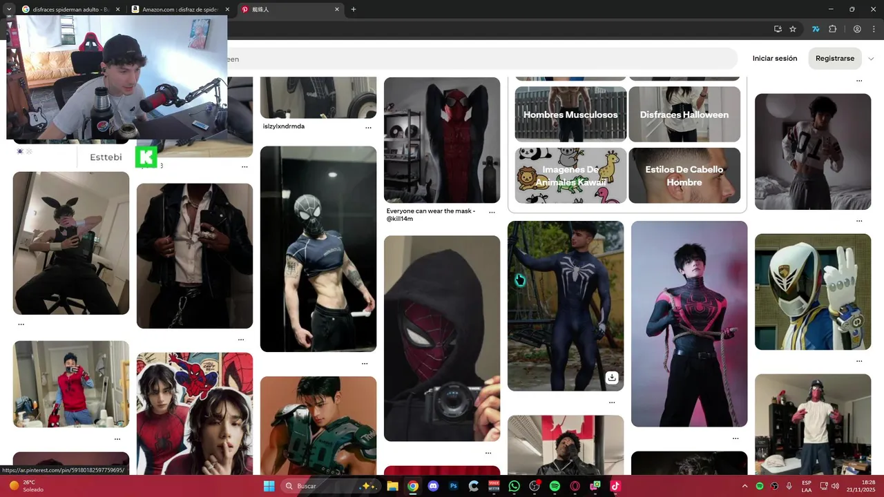Open TikTok from the taskbar
Screen dimensions: 884x497
[x=615, y=486]
